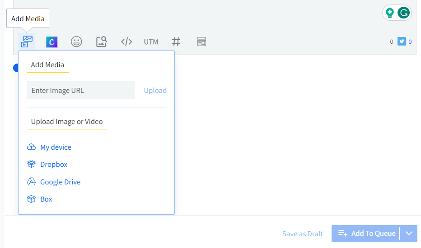421x248 pixels.
Task: Click the green lightbulb suggestion icon
Action: click(390, 13)
